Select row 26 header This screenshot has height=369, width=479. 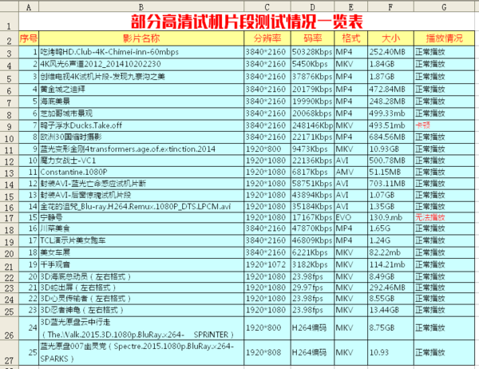tap(9, 328)
